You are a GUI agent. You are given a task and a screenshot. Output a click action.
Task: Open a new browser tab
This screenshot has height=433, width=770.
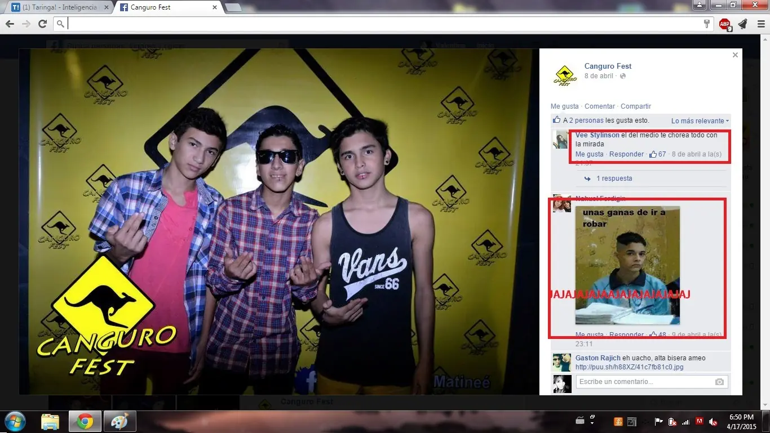click(x=233, y=7)
